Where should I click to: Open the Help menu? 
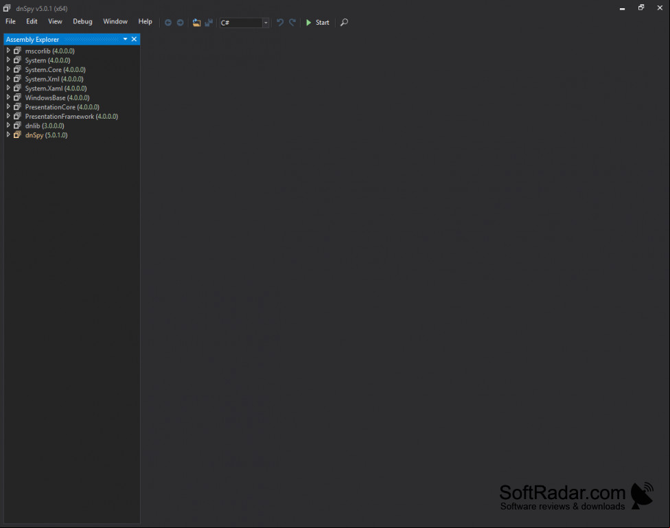(x=145, y=22)
